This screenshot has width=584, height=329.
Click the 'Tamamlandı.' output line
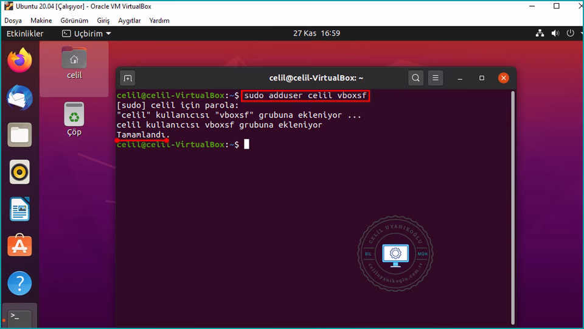[x=143, y=134]
